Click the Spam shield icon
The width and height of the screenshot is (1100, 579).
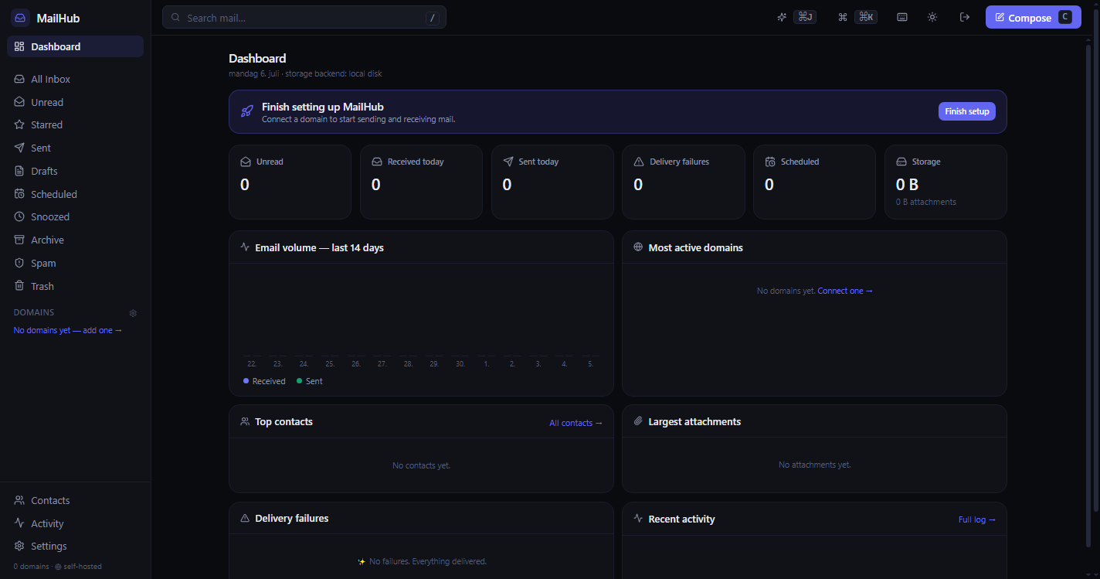pyautogui.click(x=19, y=263)
